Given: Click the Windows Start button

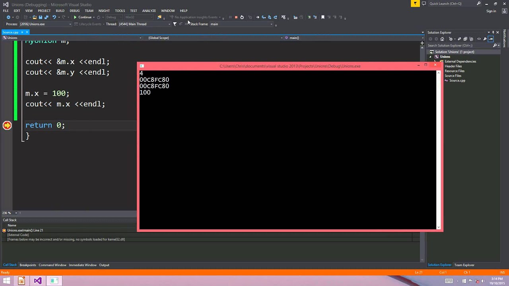Looking at the screenshot, I should (x=7, y=281).
